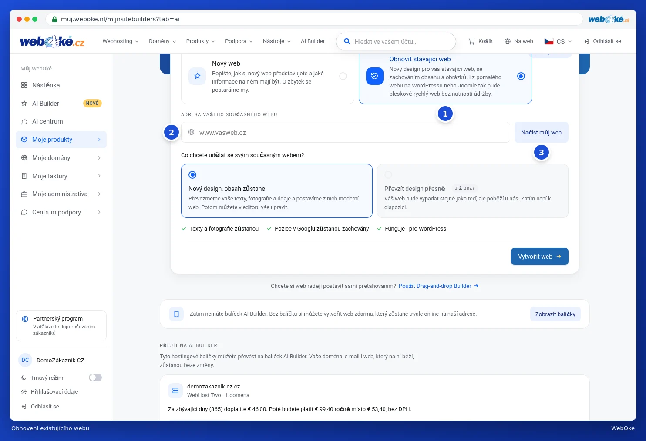Expand the Podpora menu

tap(239, 41)
